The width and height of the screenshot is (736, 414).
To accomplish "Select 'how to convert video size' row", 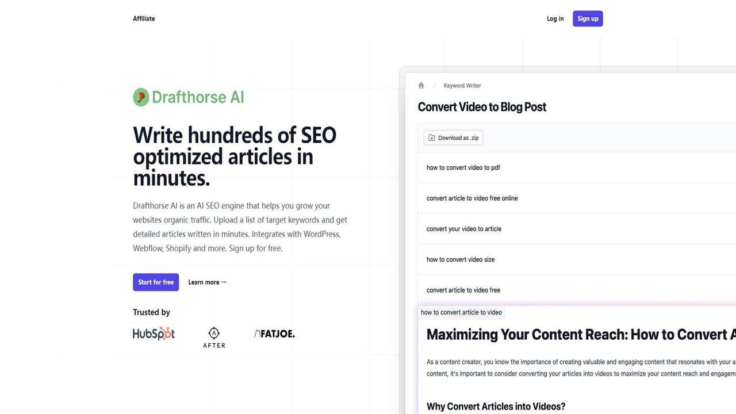I will (577, 259).
